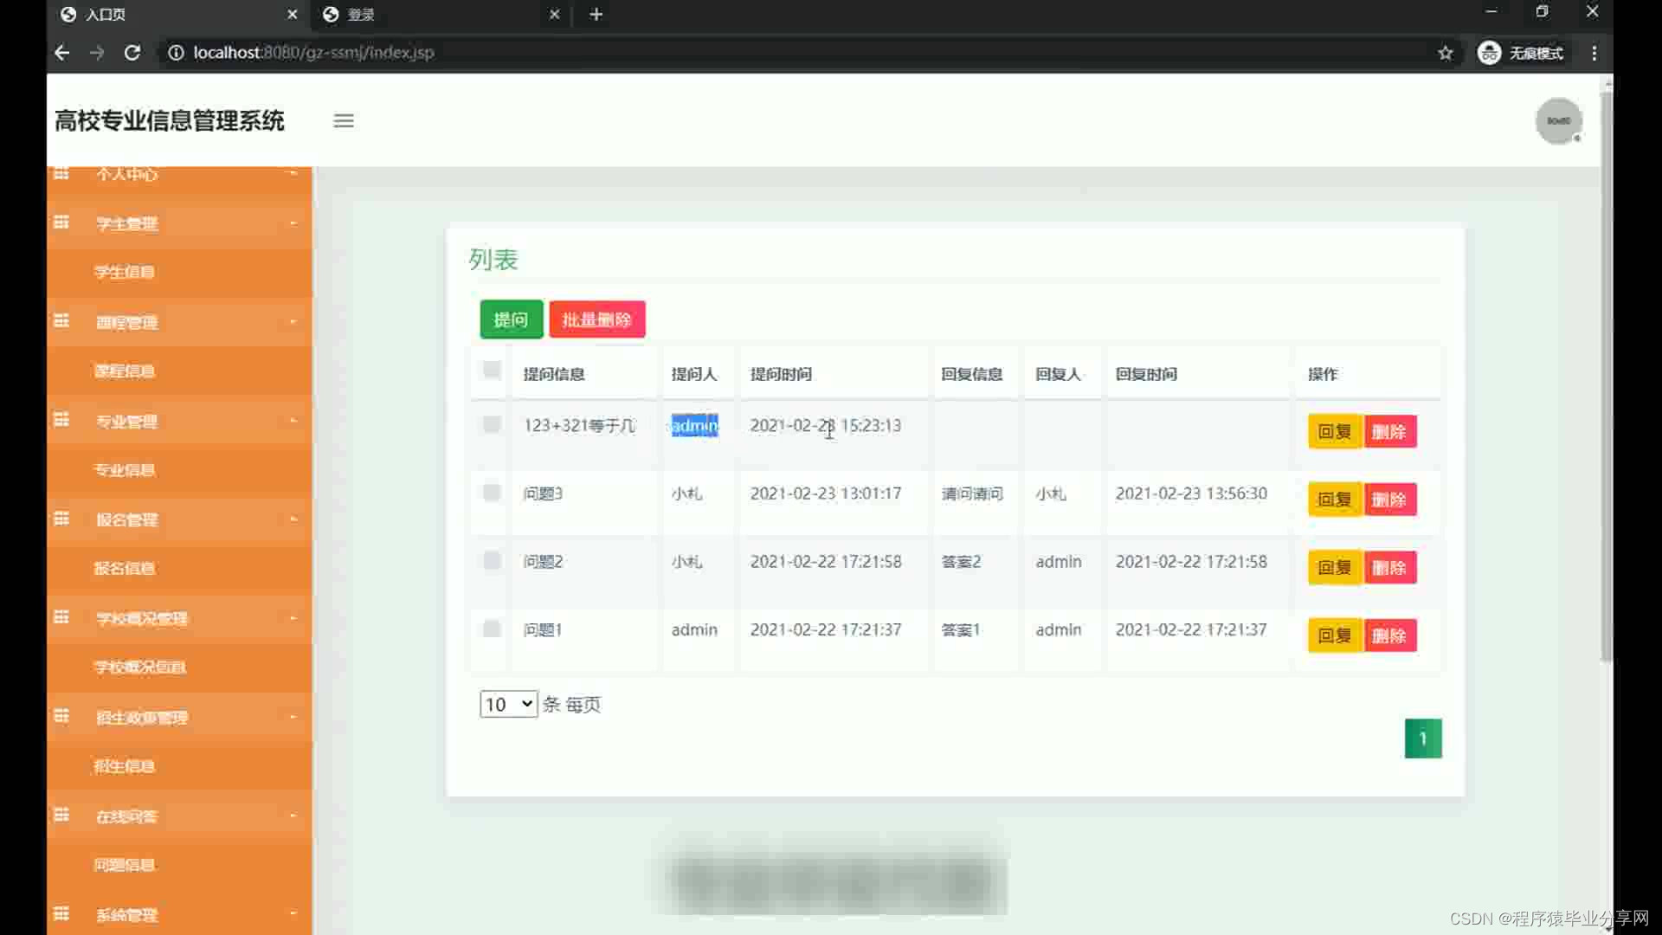Click the green 提问 button

click(511, 319)
